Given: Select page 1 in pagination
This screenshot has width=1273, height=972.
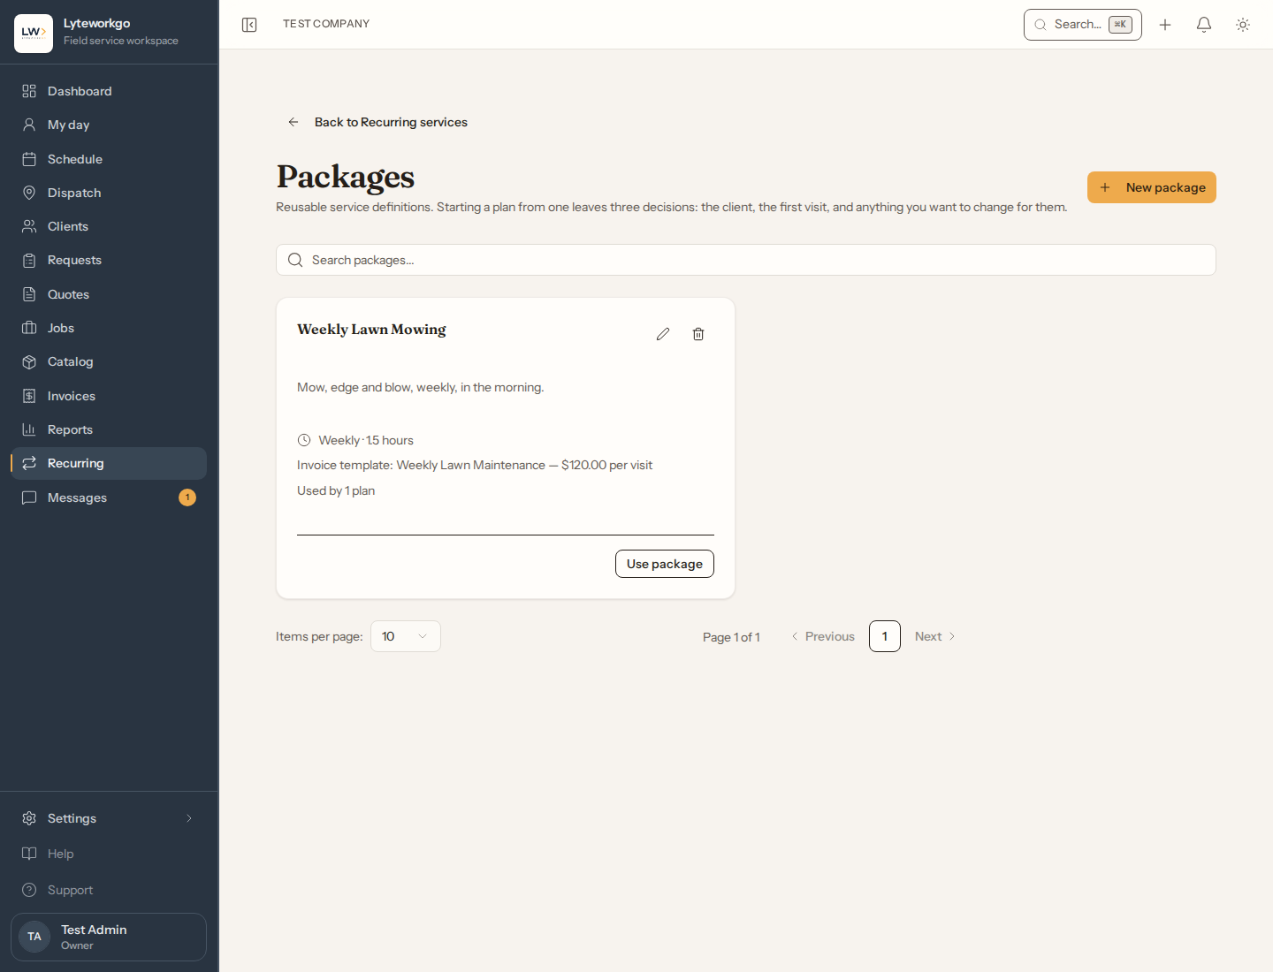Looking at the screenshot, I should [x=885, y=636].
